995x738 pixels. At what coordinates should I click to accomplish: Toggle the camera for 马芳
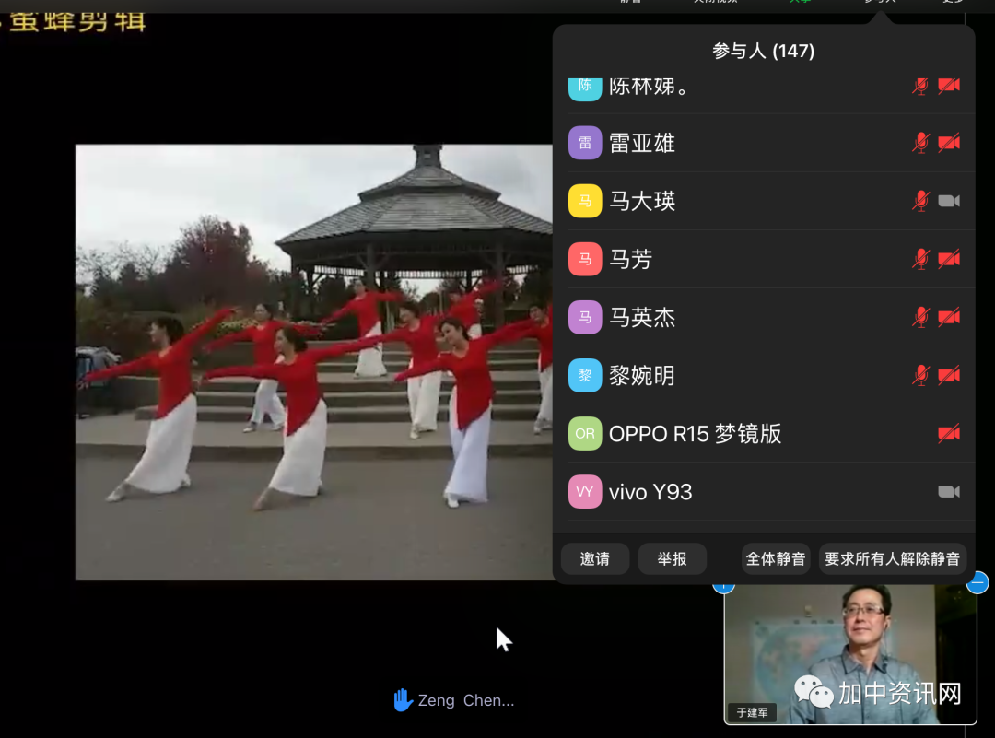point(949,259)
